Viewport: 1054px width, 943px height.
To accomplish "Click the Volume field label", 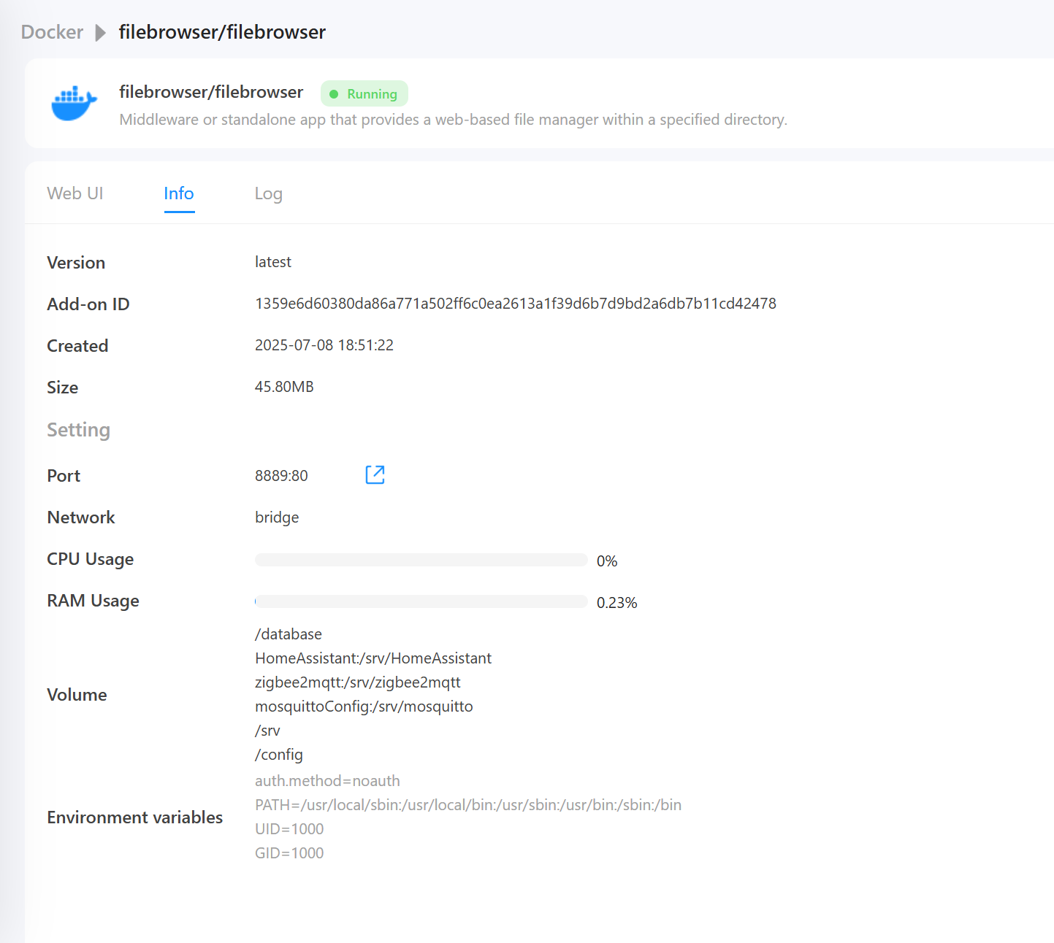I will (77, 695).
